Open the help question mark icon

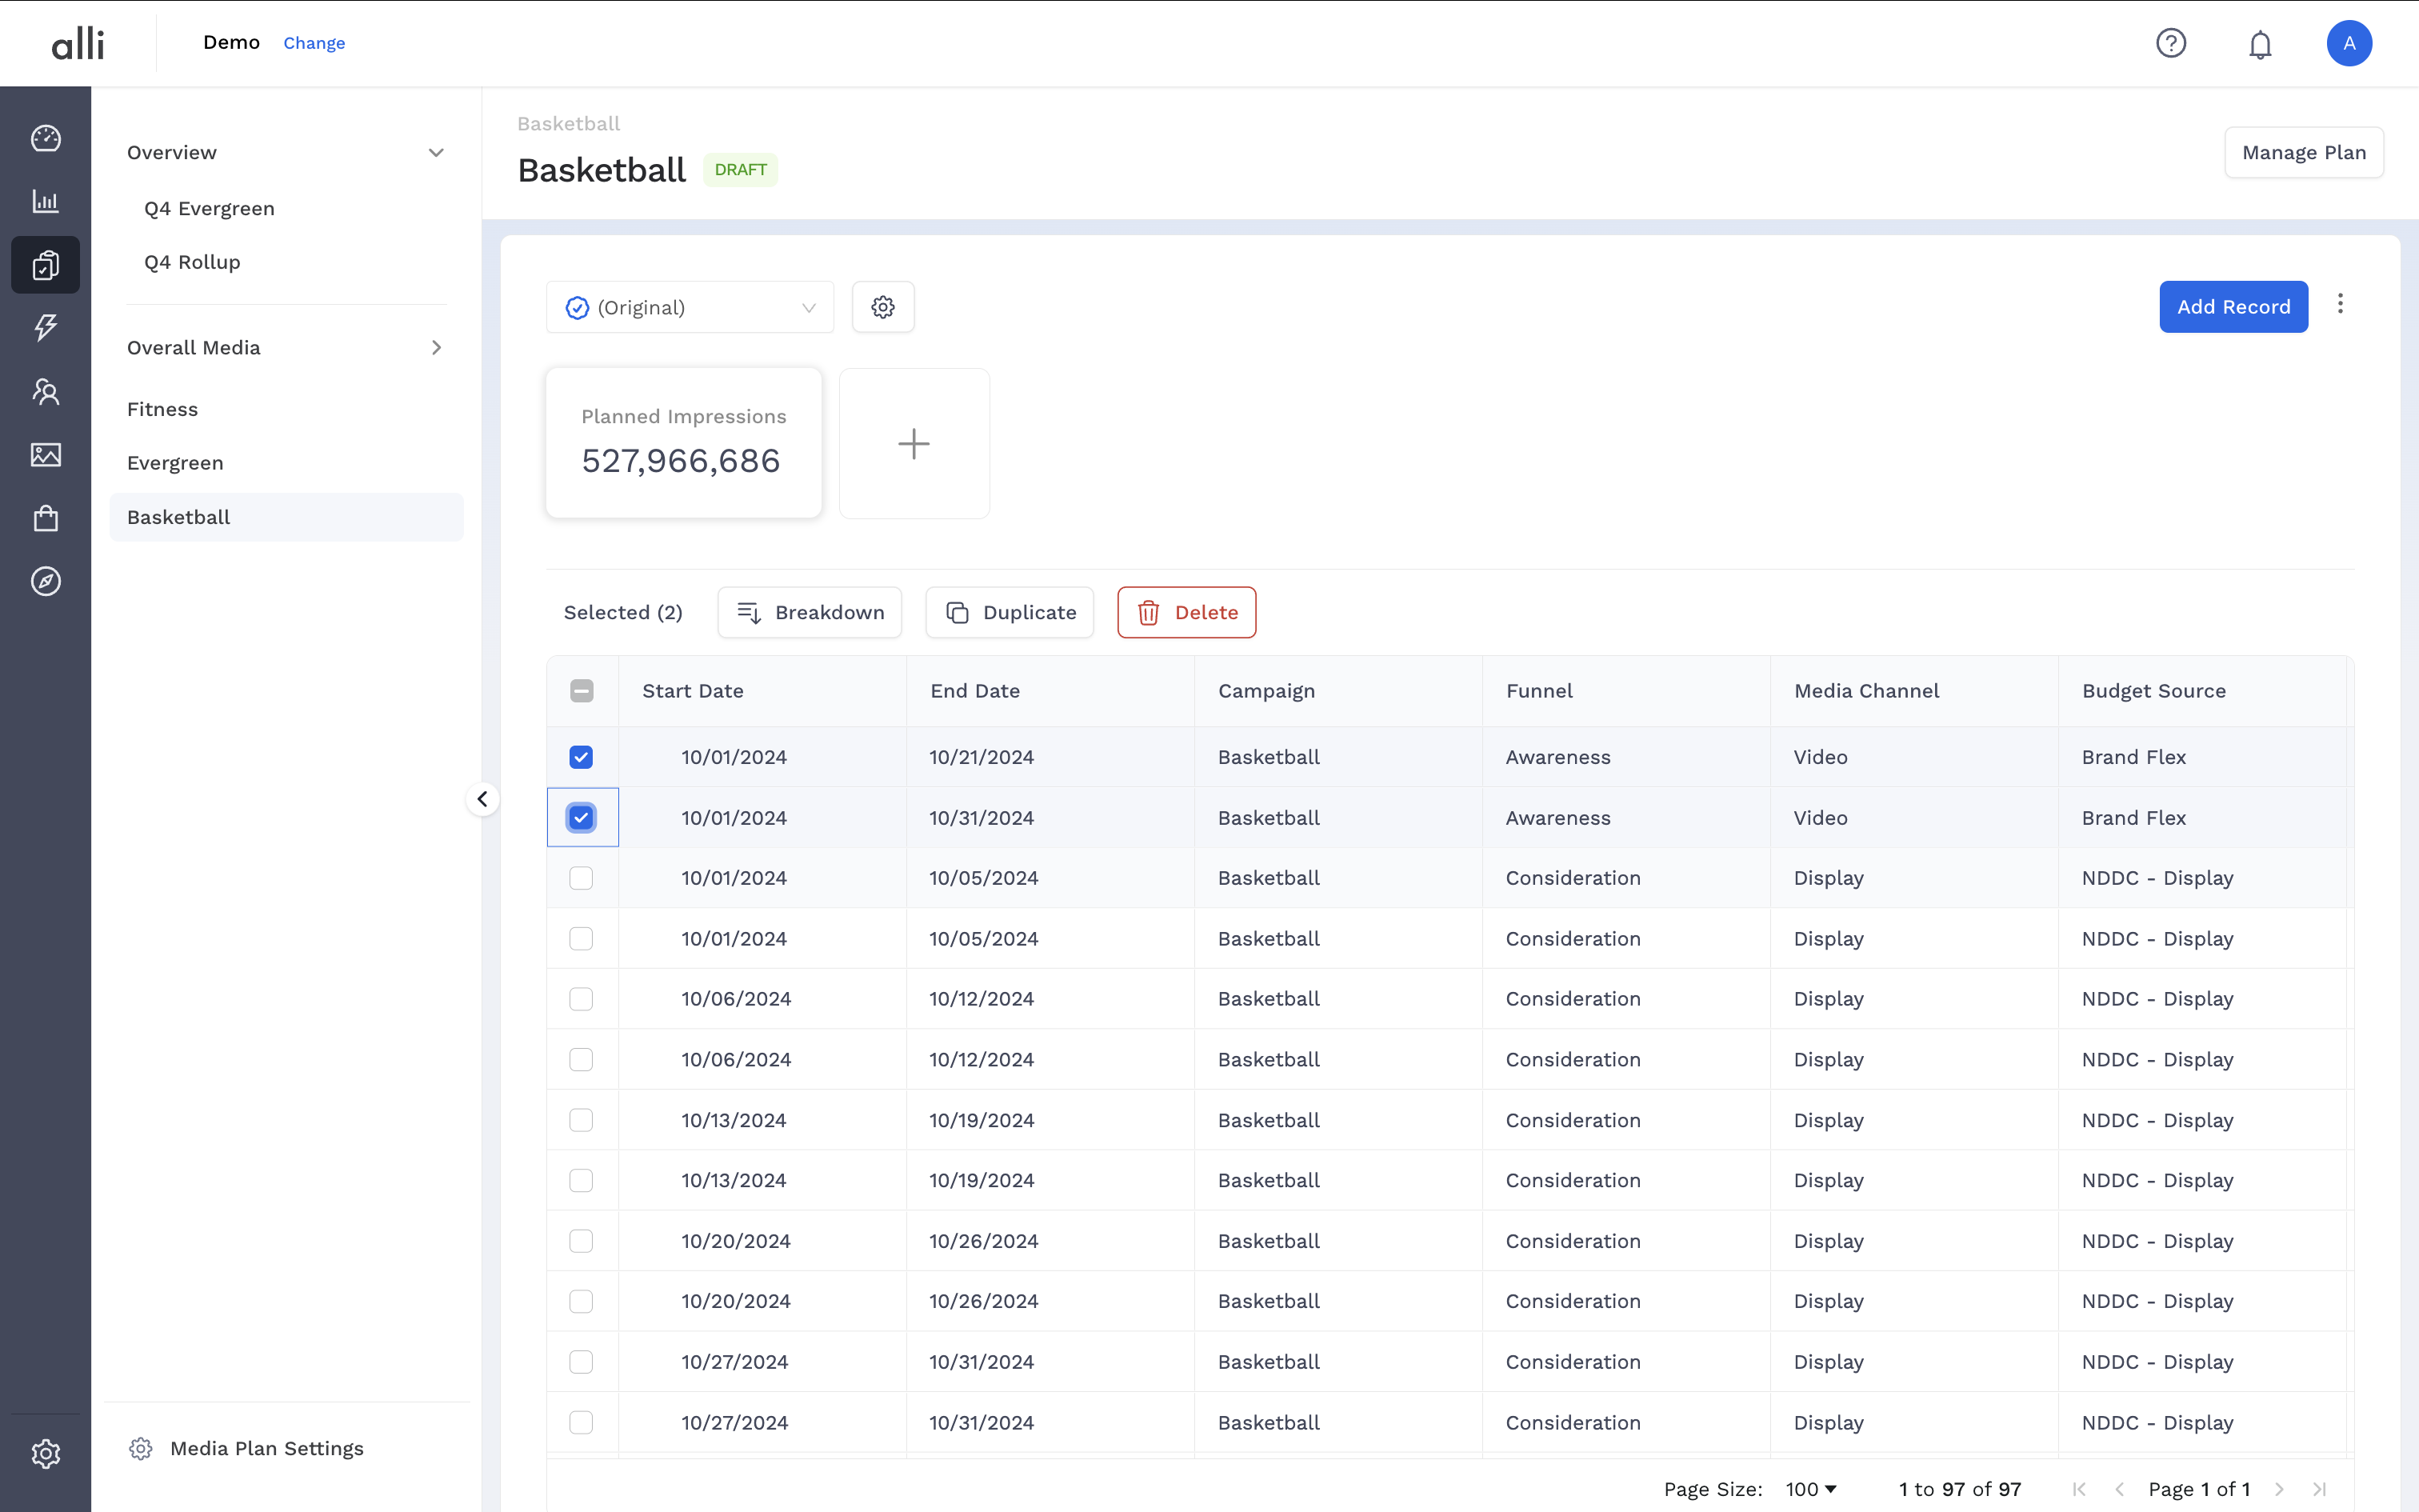pyautogui.click(x=2170, y=43)
